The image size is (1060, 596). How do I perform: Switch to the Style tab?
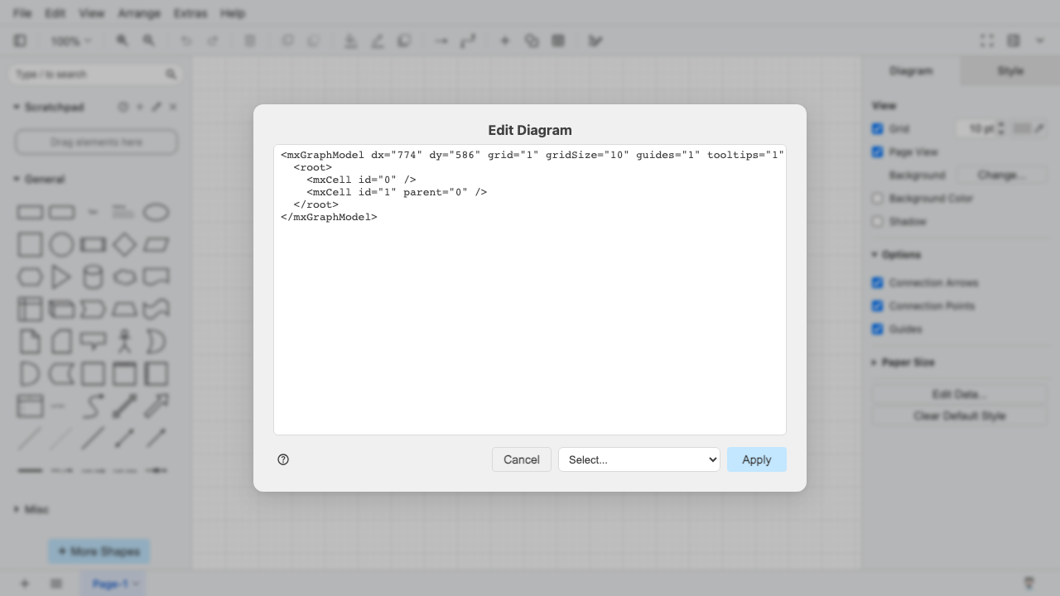pos(1010,71)
